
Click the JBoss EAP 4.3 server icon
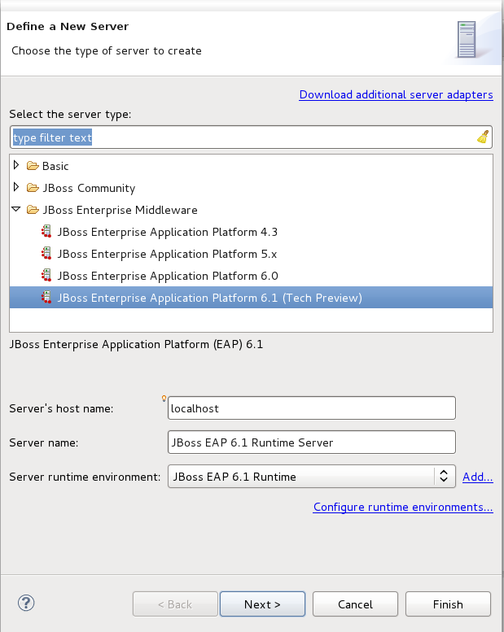[46, 232]
